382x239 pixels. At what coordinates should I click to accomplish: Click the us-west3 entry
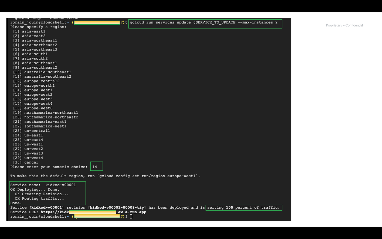28,153
